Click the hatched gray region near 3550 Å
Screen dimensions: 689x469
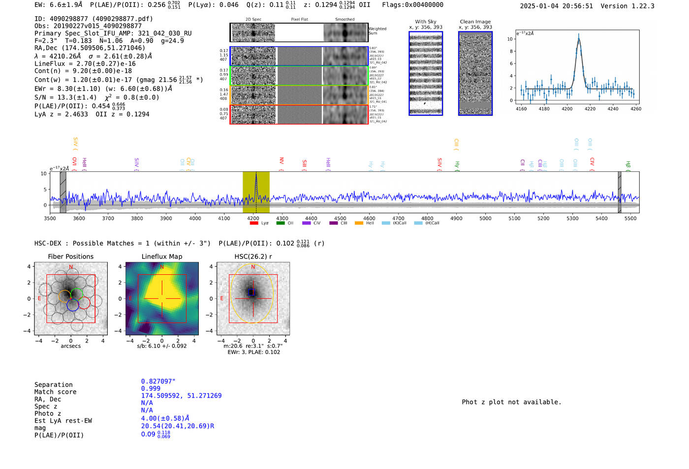tap(63, 192)
